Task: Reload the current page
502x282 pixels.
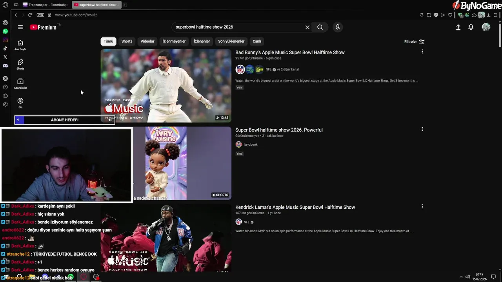Action: point(30,15)
